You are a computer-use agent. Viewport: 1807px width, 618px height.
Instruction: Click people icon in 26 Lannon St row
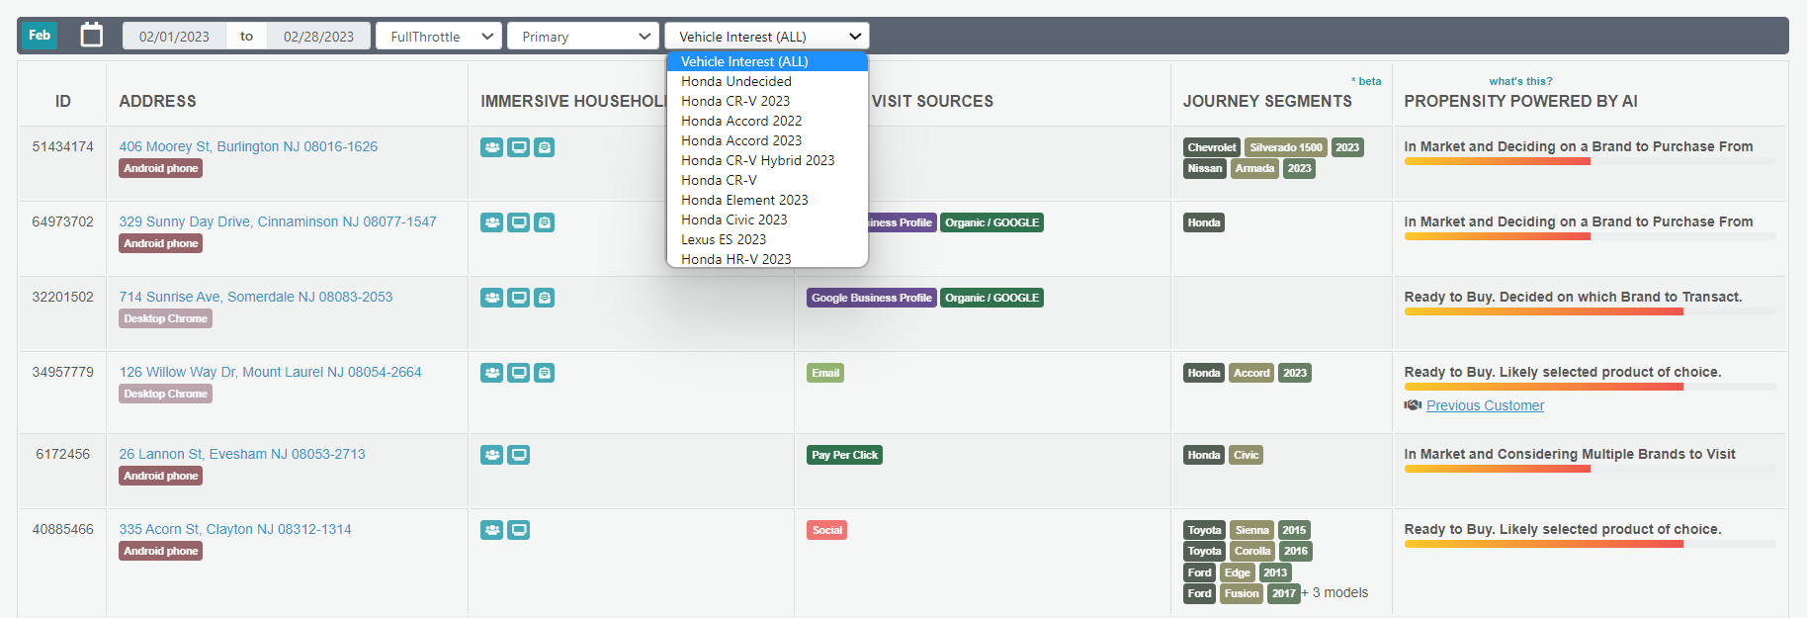tap(491, 455)
